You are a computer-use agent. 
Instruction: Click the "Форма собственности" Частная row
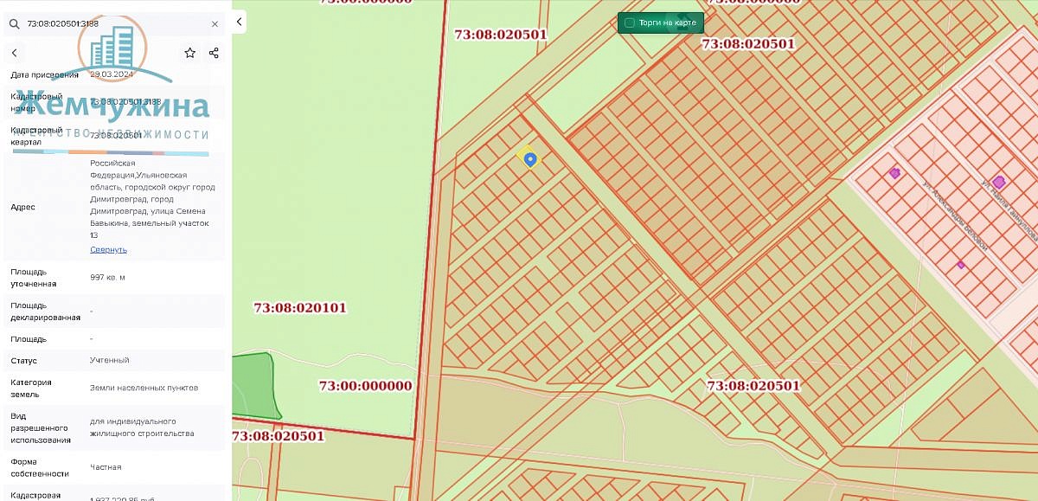click(x=114, y=467)
